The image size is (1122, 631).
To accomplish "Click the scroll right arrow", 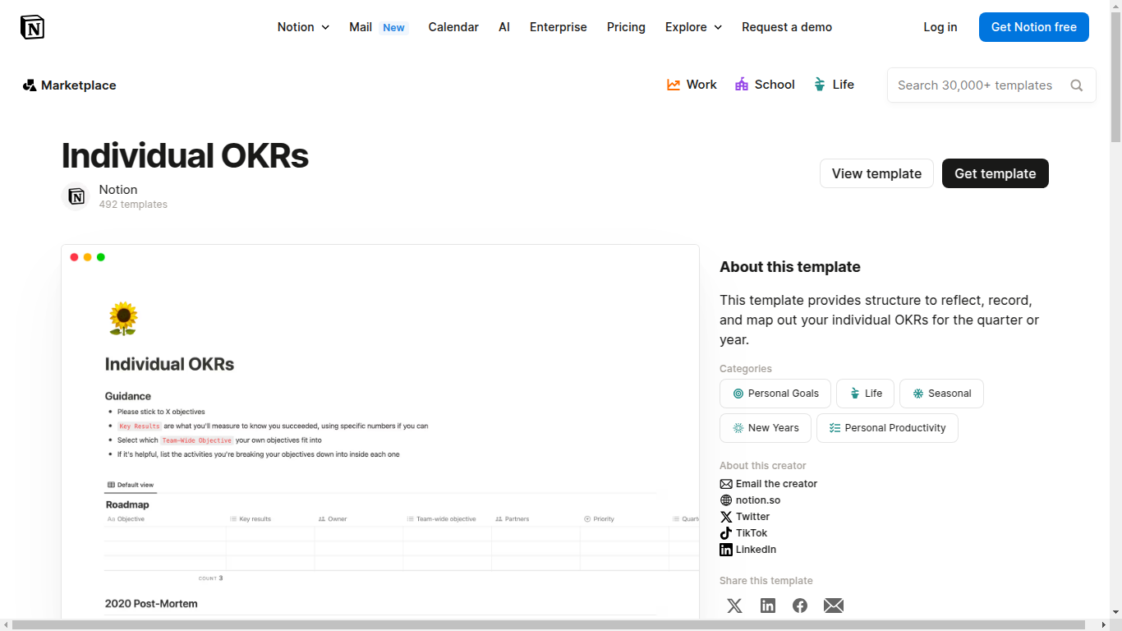I will (x=1103, y=625).
